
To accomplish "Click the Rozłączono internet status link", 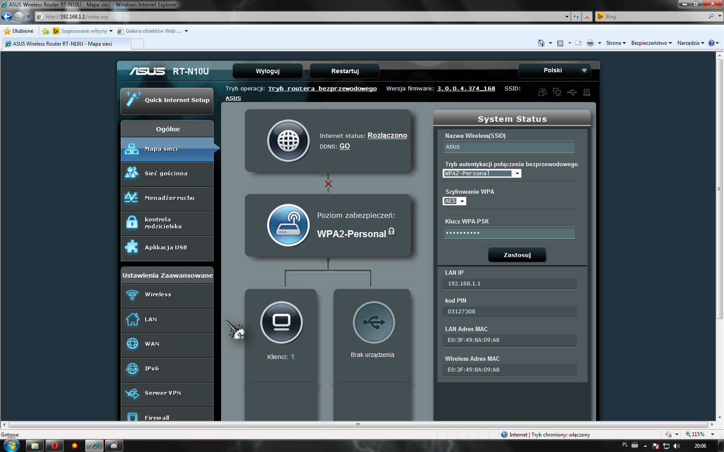I will click(x=387, y=135).
